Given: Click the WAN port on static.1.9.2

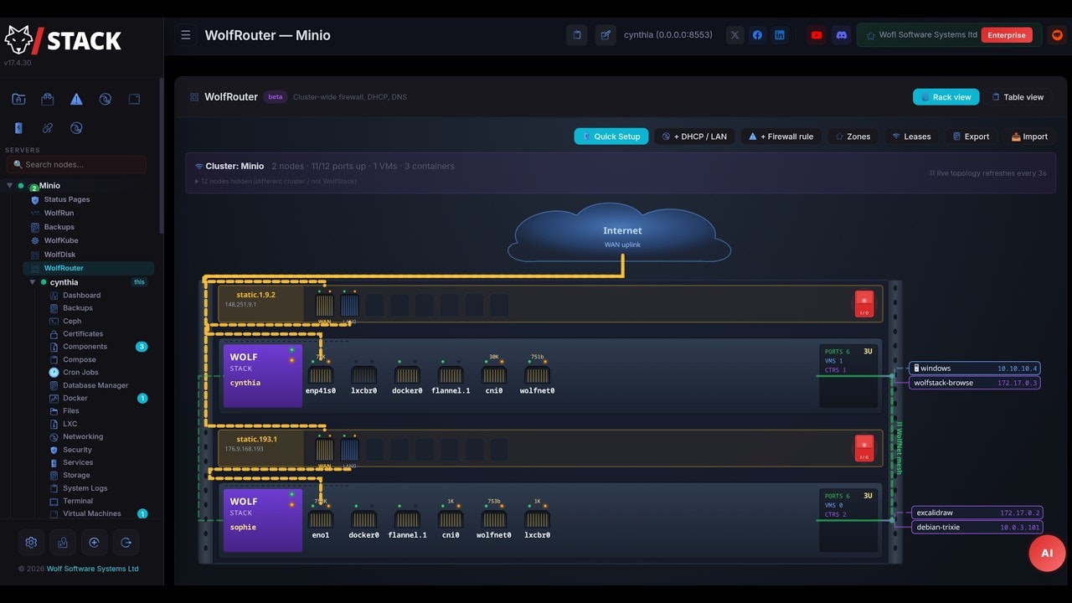Looking at the screenshot, I should tap(324, 306).
